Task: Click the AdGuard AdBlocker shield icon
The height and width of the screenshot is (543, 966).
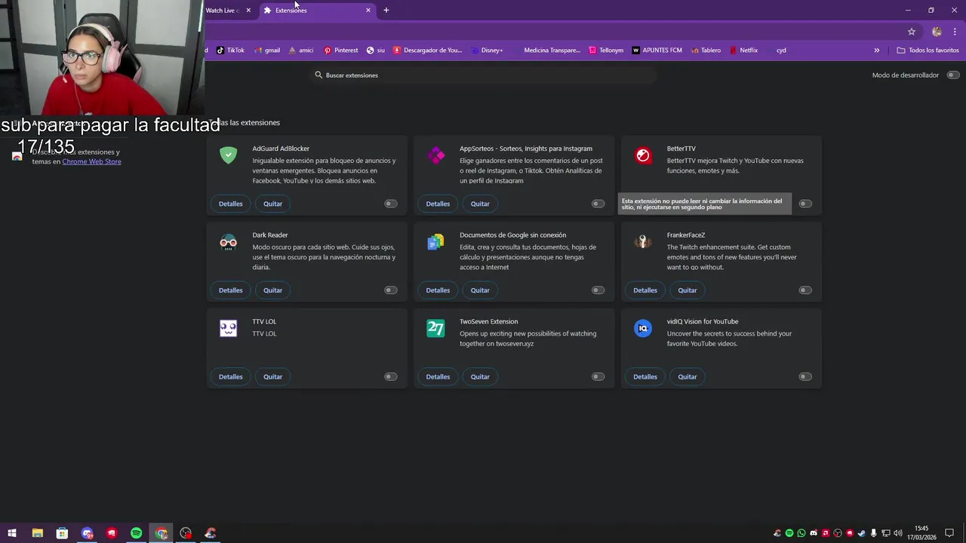Action: click(x=228, y=155)
